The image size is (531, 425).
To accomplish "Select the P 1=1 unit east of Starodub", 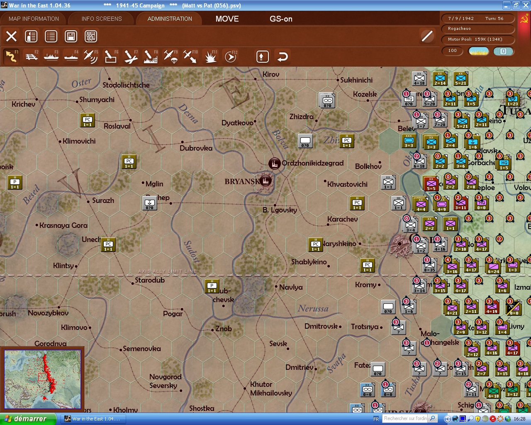I will click(x=212, y=286).
